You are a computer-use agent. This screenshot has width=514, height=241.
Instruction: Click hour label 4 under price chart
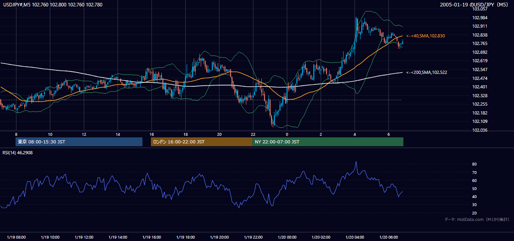355,134
